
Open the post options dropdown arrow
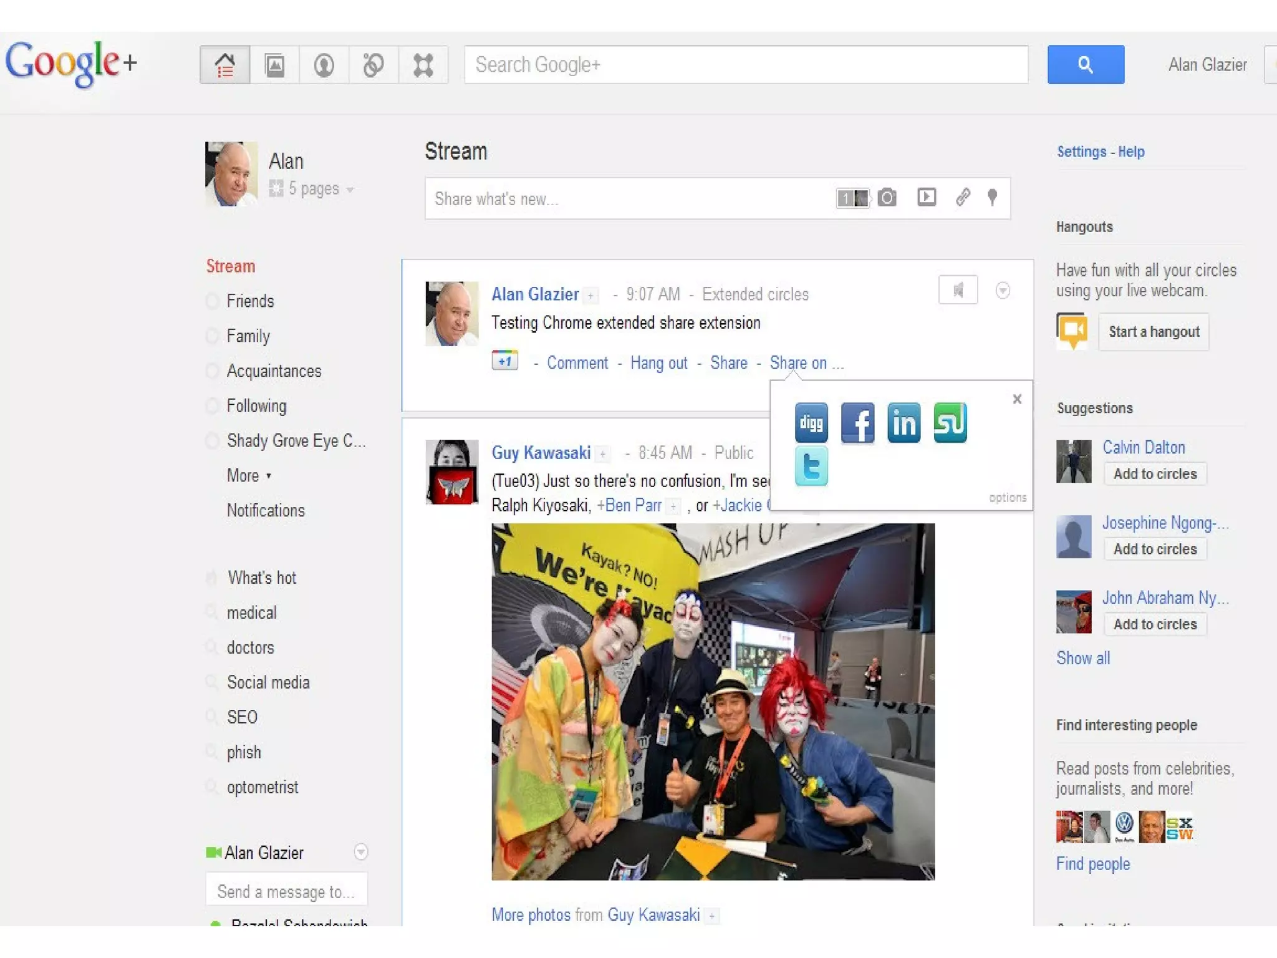[1003, 291]
